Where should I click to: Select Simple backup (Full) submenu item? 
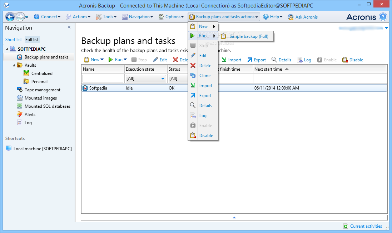246,36
